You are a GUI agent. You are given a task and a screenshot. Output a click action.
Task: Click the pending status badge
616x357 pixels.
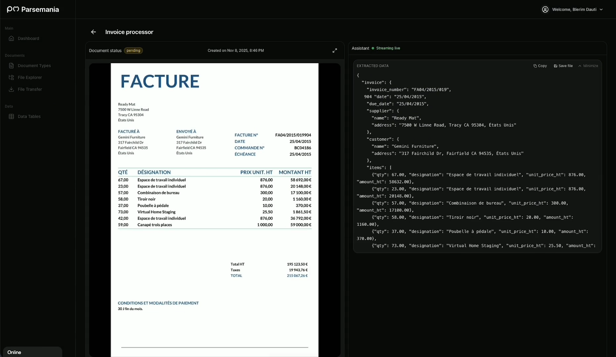pyautogui.click(x=133, y=51)
